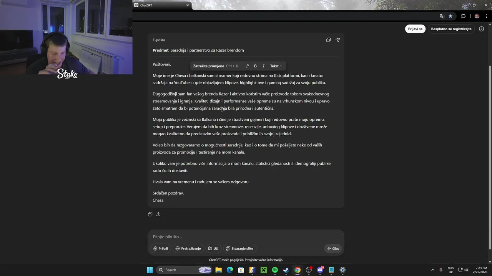The height and width of the screenshot is (276, 492).
Task: Open Counter-Strike from the taskbar
Action: (252, 270)
